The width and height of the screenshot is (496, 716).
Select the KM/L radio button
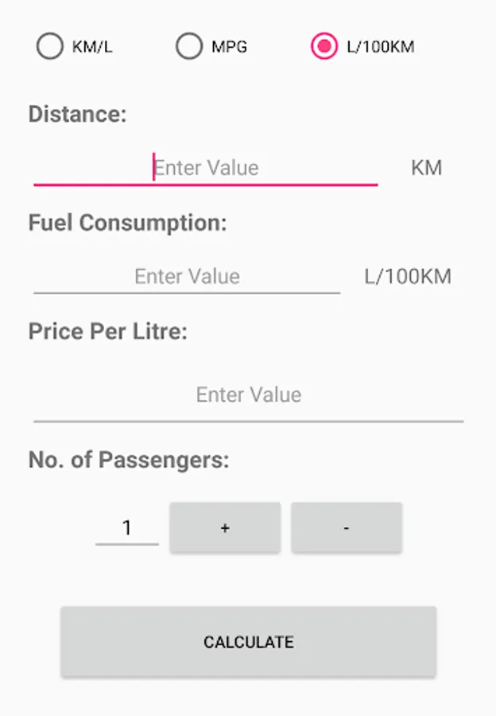click(x=49, y=47)
